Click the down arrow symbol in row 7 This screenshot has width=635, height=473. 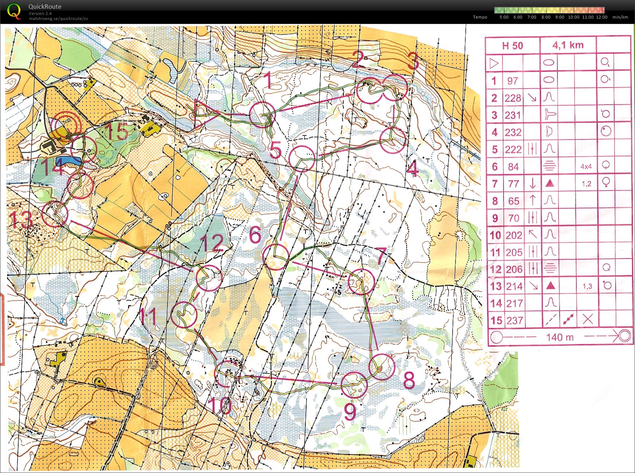pos(532,184)
